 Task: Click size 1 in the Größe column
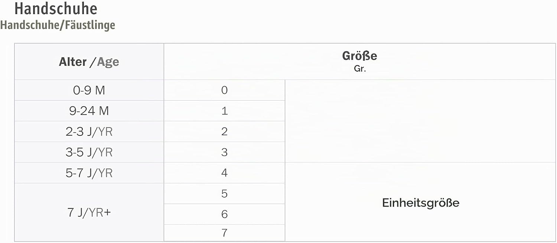click(224, 111)
